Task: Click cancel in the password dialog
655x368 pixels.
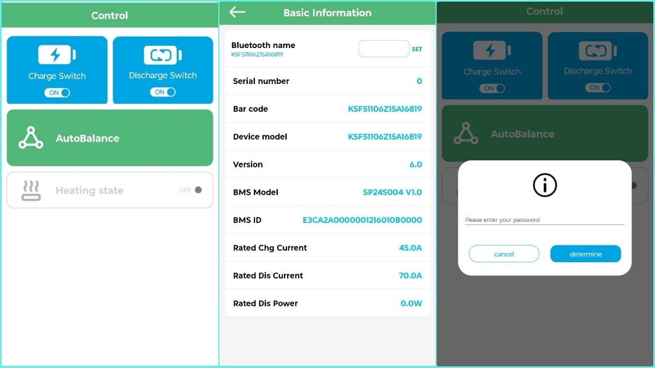Action: click(x=504, y=254)
